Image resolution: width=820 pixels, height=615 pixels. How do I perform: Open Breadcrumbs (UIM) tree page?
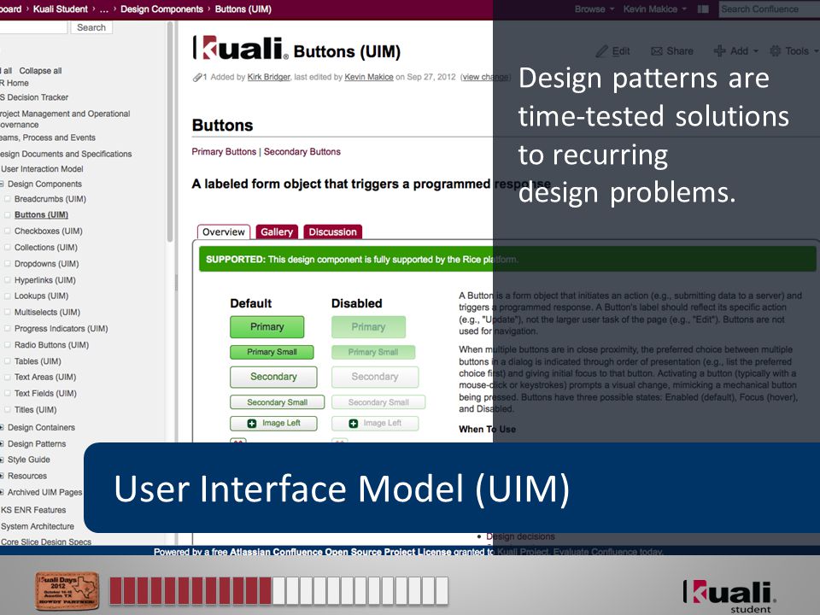[x=50, y=199]
